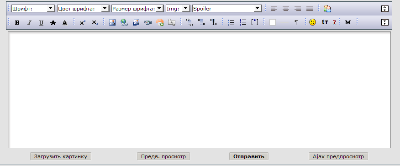
Task: Click Загрузить картинку button
Action: tap(61, 156)
